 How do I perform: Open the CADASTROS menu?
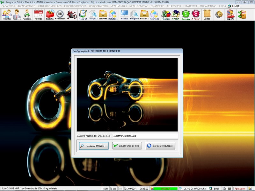(8, 6)
